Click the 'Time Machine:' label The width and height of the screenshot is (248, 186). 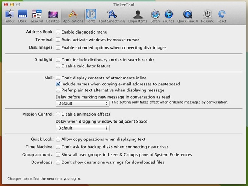click(x=40, y=147)
